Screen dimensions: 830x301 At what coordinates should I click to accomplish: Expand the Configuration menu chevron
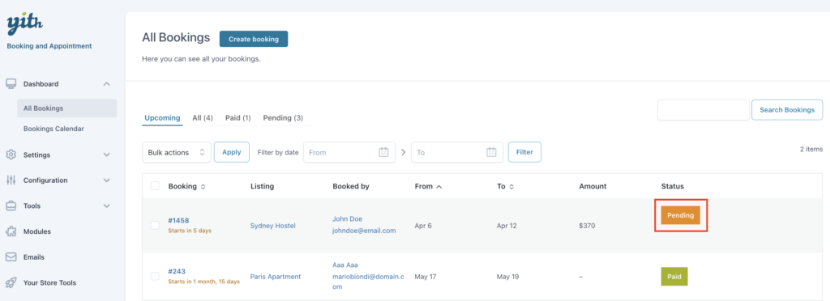point(106,180)
